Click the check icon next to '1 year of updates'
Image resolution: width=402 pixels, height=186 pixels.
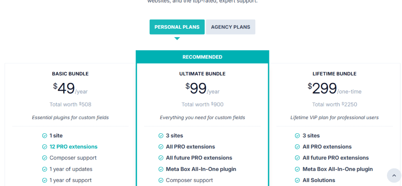click(45, 169)
